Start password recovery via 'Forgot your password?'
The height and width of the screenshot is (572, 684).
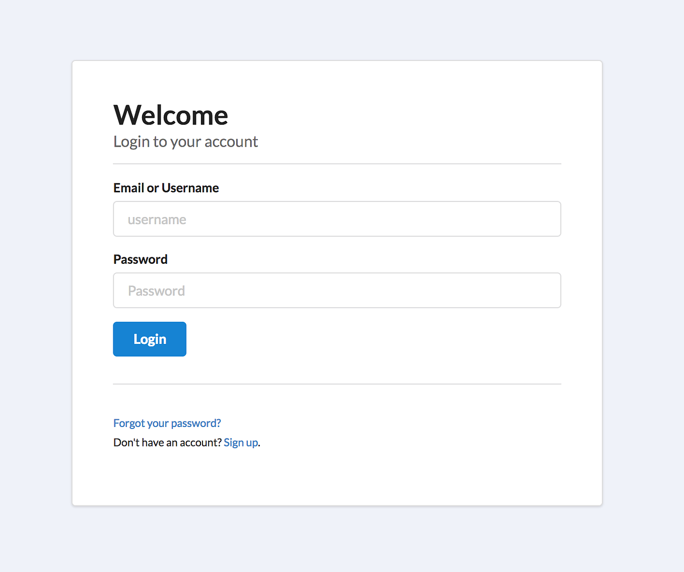[167, 423]
